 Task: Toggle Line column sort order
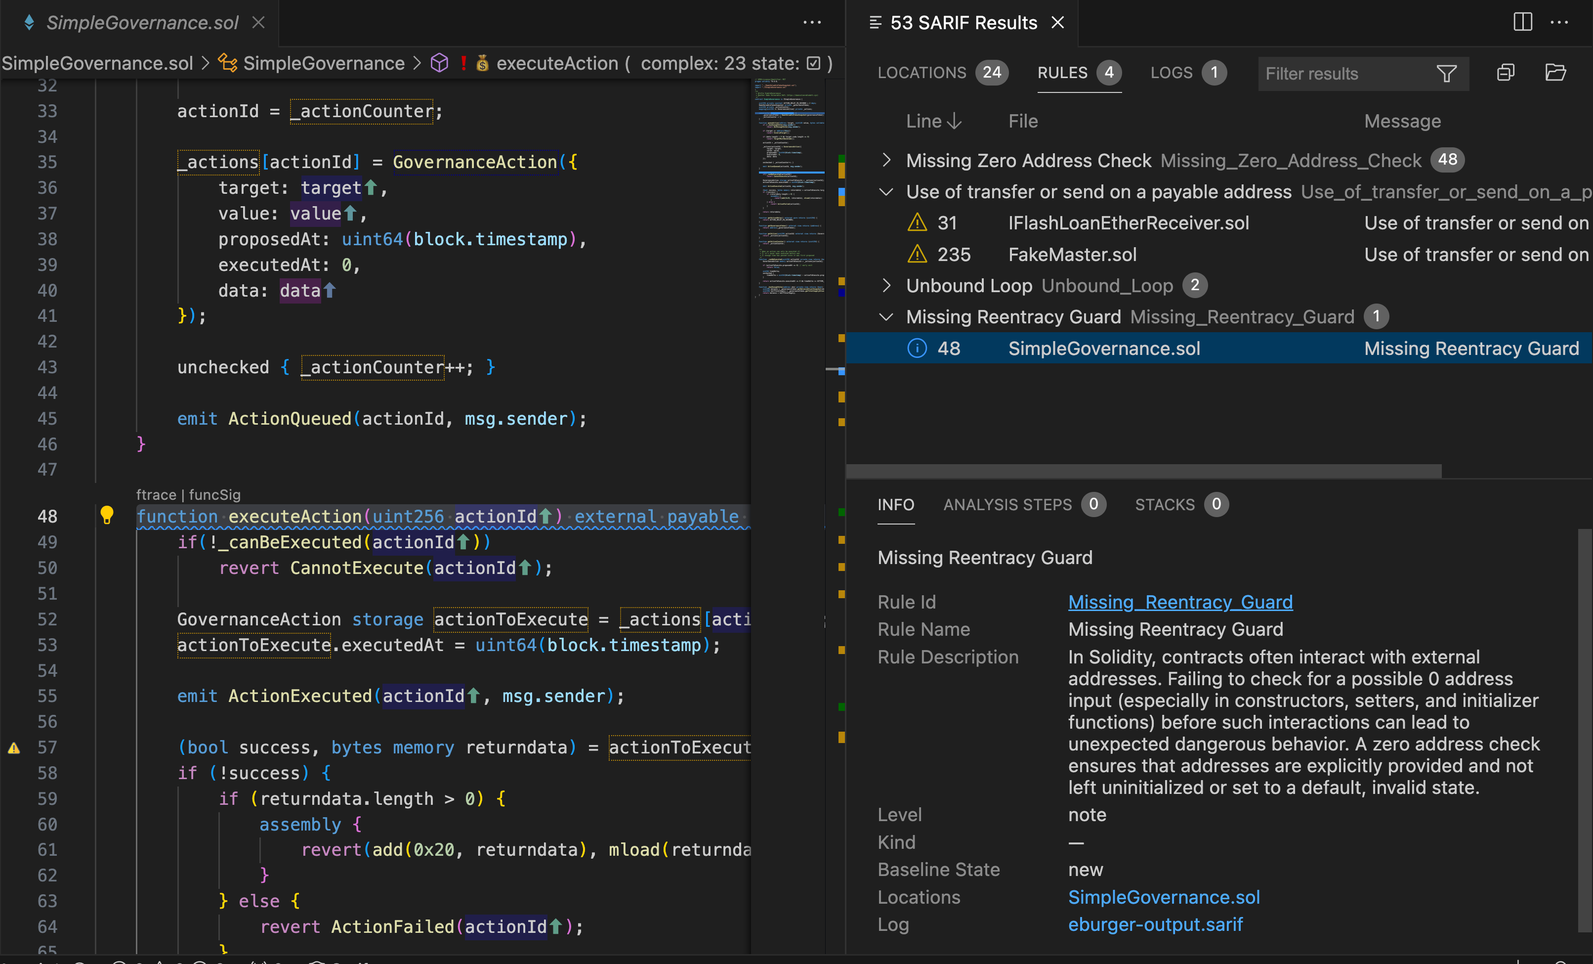pyautogui.click(x=934, y=121)
